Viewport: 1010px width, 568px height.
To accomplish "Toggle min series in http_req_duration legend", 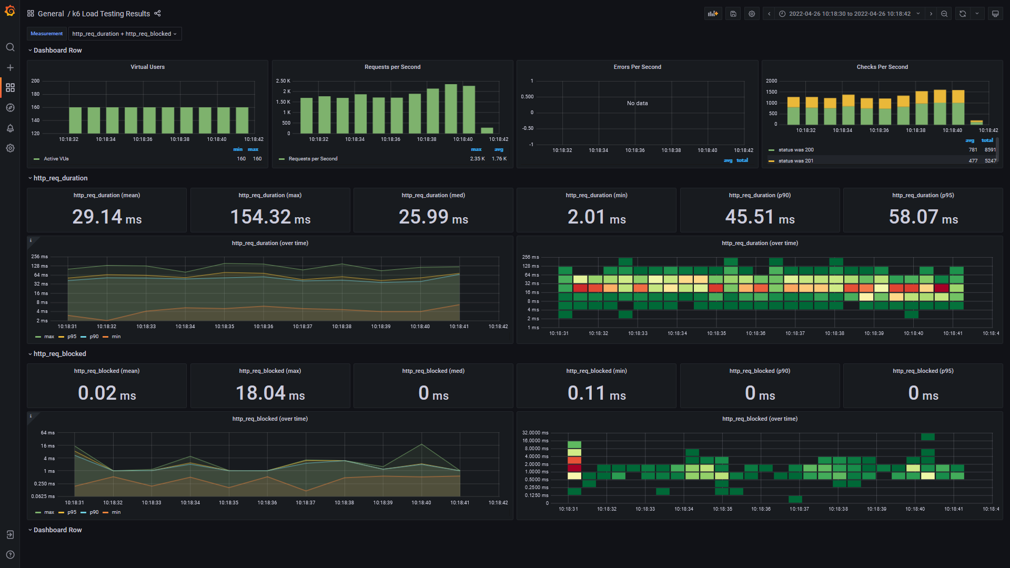I will [x=116, y=337].
